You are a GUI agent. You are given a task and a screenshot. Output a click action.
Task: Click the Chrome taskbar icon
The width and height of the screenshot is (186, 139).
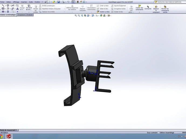click(x=1, y=137)
